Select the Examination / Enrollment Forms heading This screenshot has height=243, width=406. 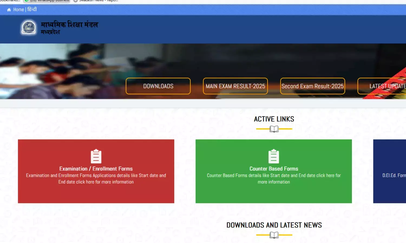[96, 169]
